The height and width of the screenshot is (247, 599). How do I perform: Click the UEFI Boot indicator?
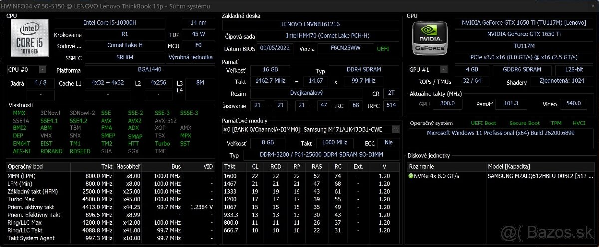pyautogui.click(x=483, y=123)
